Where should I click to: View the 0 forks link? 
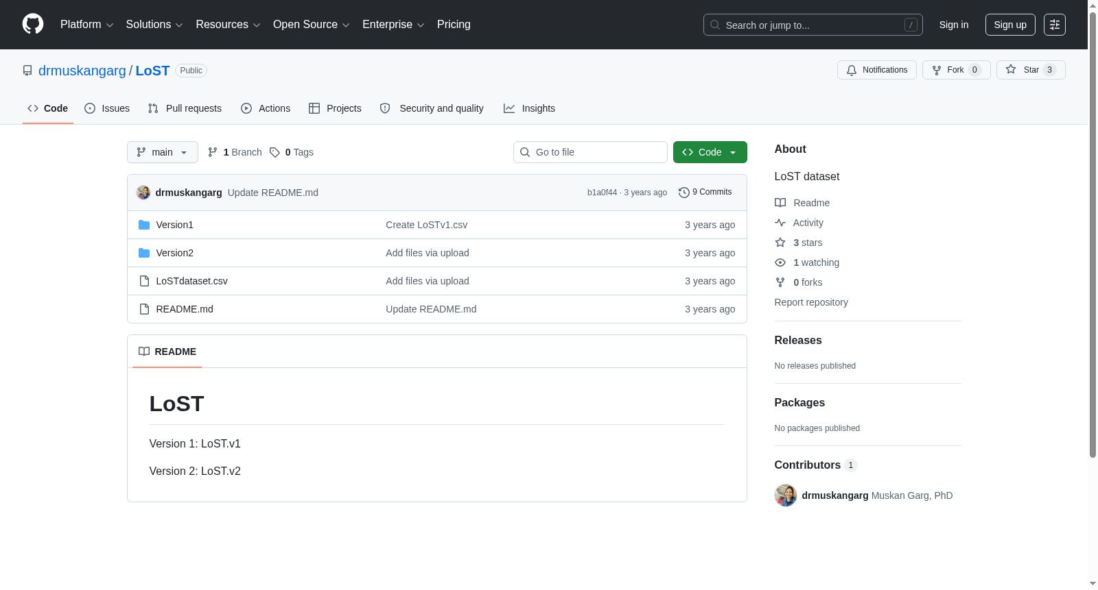point(799,282)
